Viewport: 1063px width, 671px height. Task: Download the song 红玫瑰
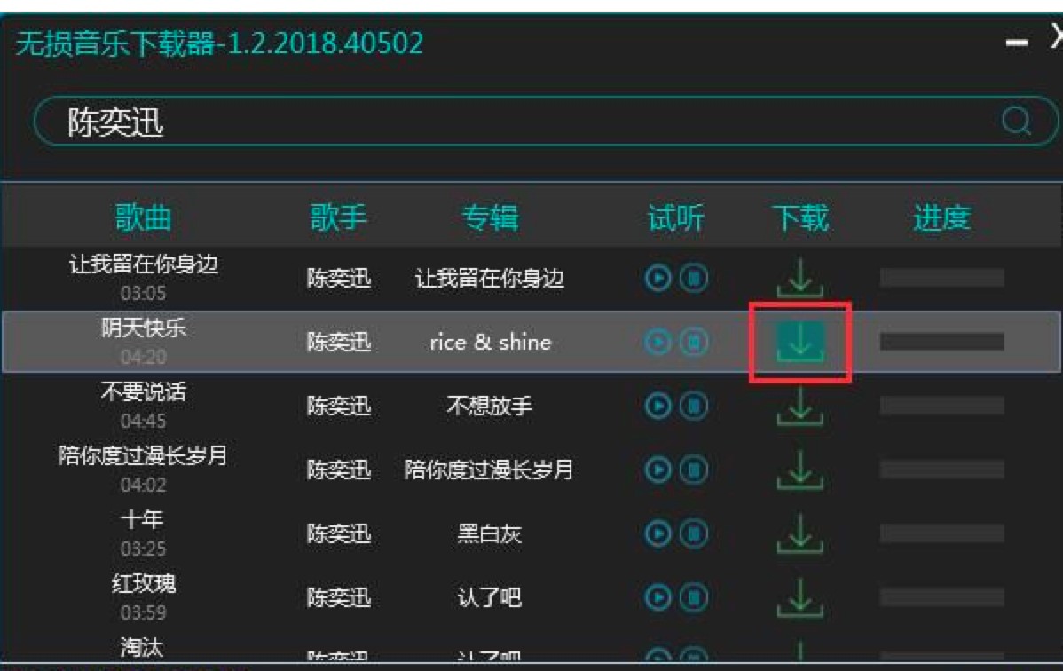click(x=800, y=597)
